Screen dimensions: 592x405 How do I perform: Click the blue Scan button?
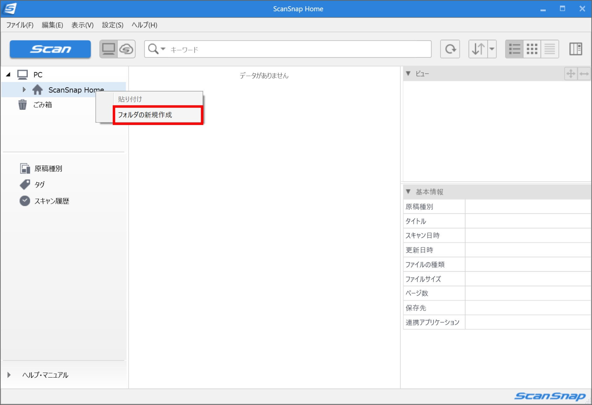(50, 49)
